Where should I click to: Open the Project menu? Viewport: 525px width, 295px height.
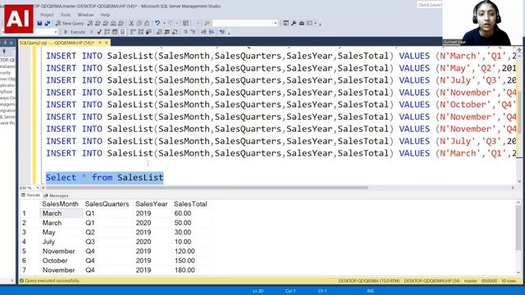click(x=47, y=15)
